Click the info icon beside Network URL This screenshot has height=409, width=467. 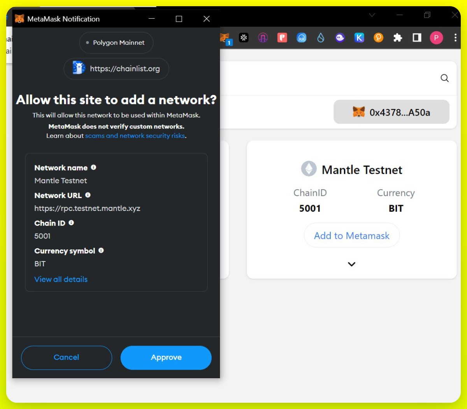(x=88, y=195)
